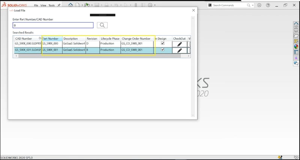Screen dimensions: 300x160
Task: Click CheckOut pencil for GS_SWX_000 row
Action: pyautogui.click(x=180, y=44)
